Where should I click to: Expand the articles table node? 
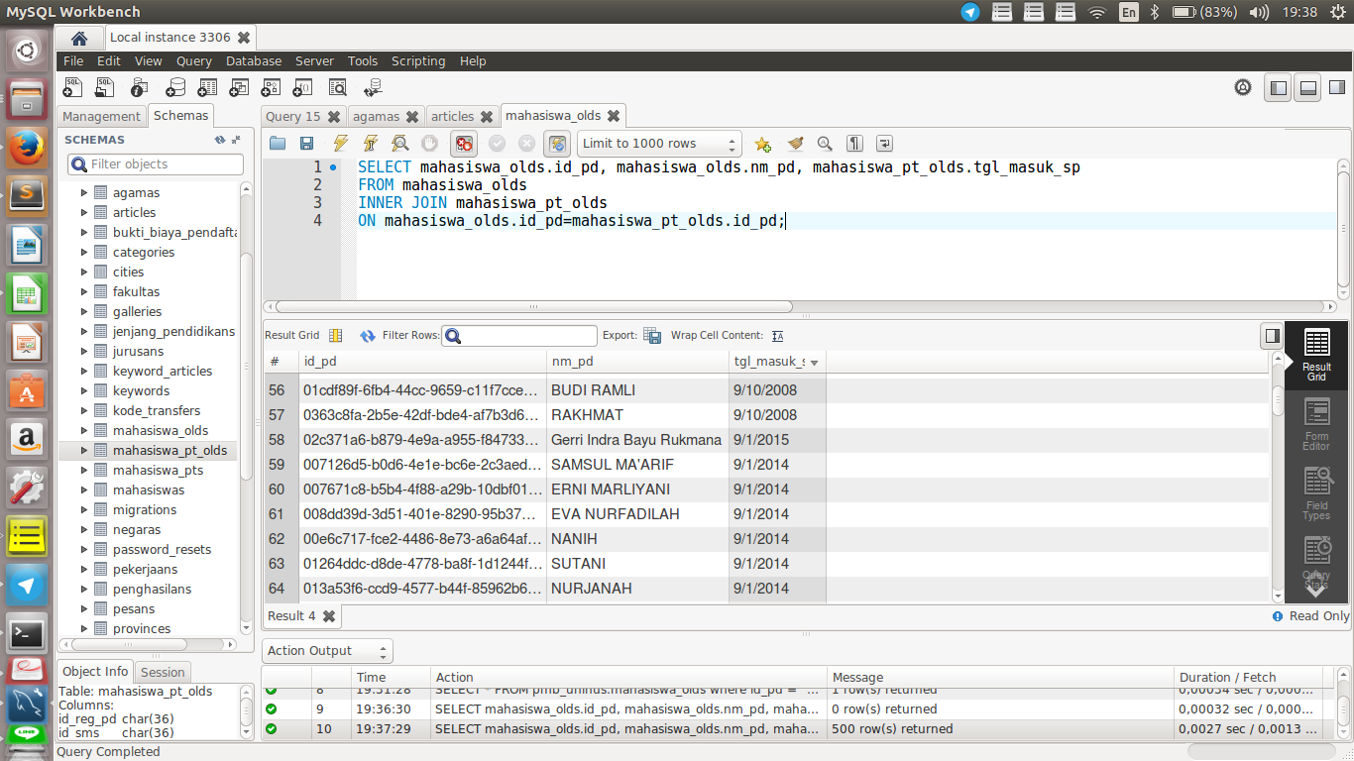pyautogui.click(x=83, y=213)
